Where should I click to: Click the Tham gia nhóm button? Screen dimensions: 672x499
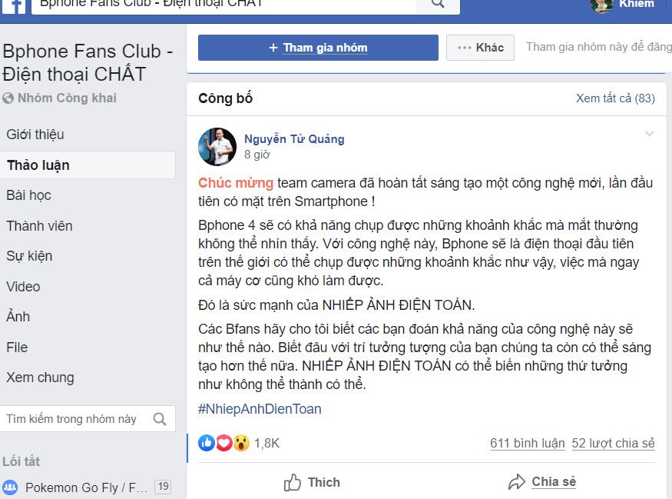(318, 47)
